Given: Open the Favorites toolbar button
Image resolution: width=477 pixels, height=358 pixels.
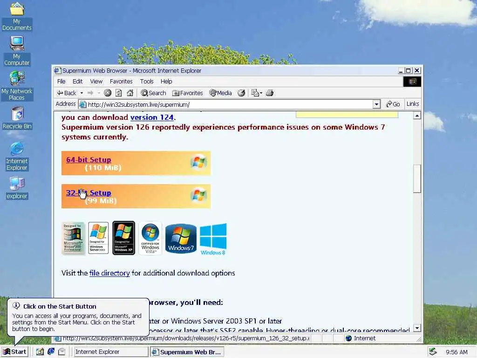Looking at the screenshot, I should (187, 93).
